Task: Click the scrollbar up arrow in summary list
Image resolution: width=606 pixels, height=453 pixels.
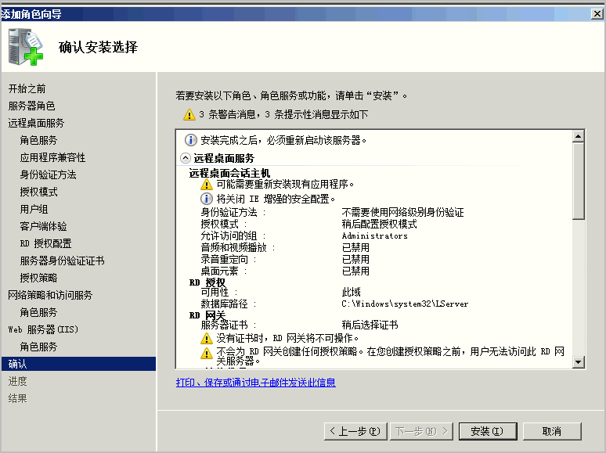Action: pyautogui.click(x=578, y=136)
